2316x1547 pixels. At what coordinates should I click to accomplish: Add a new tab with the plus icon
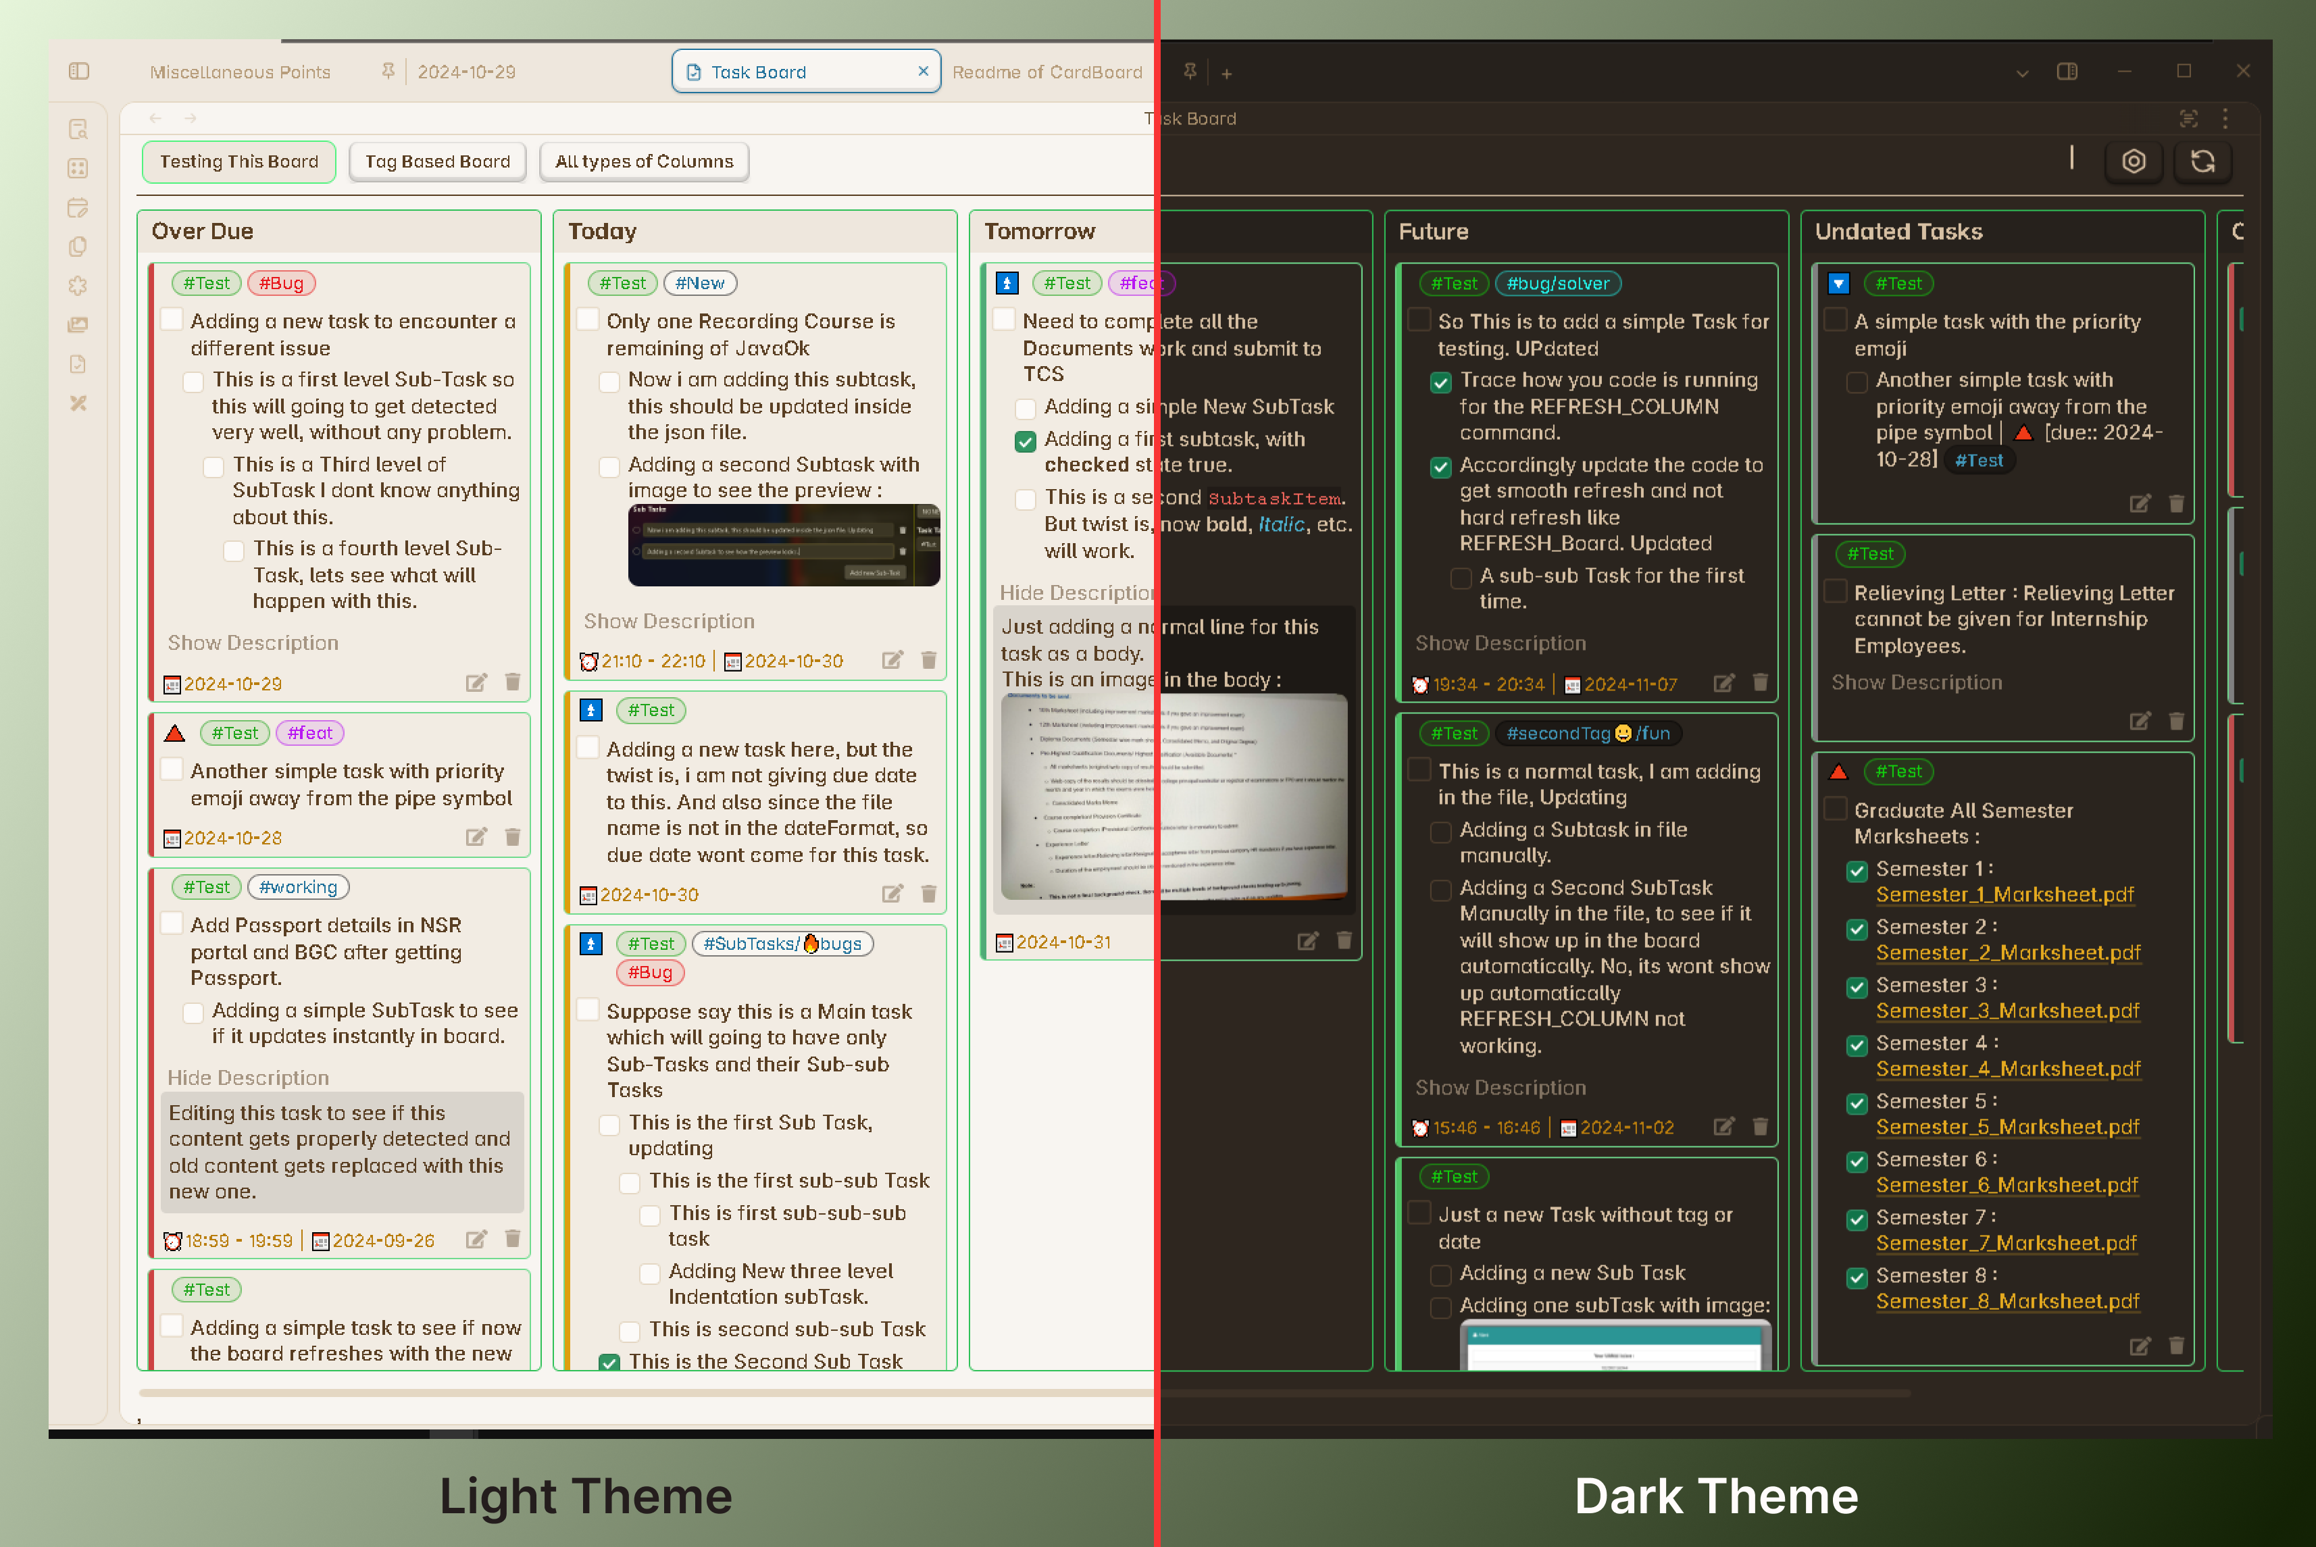coord(1227,73)
